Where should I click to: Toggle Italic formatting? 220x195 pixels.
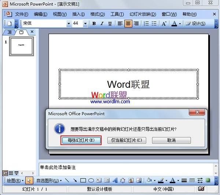102,24
